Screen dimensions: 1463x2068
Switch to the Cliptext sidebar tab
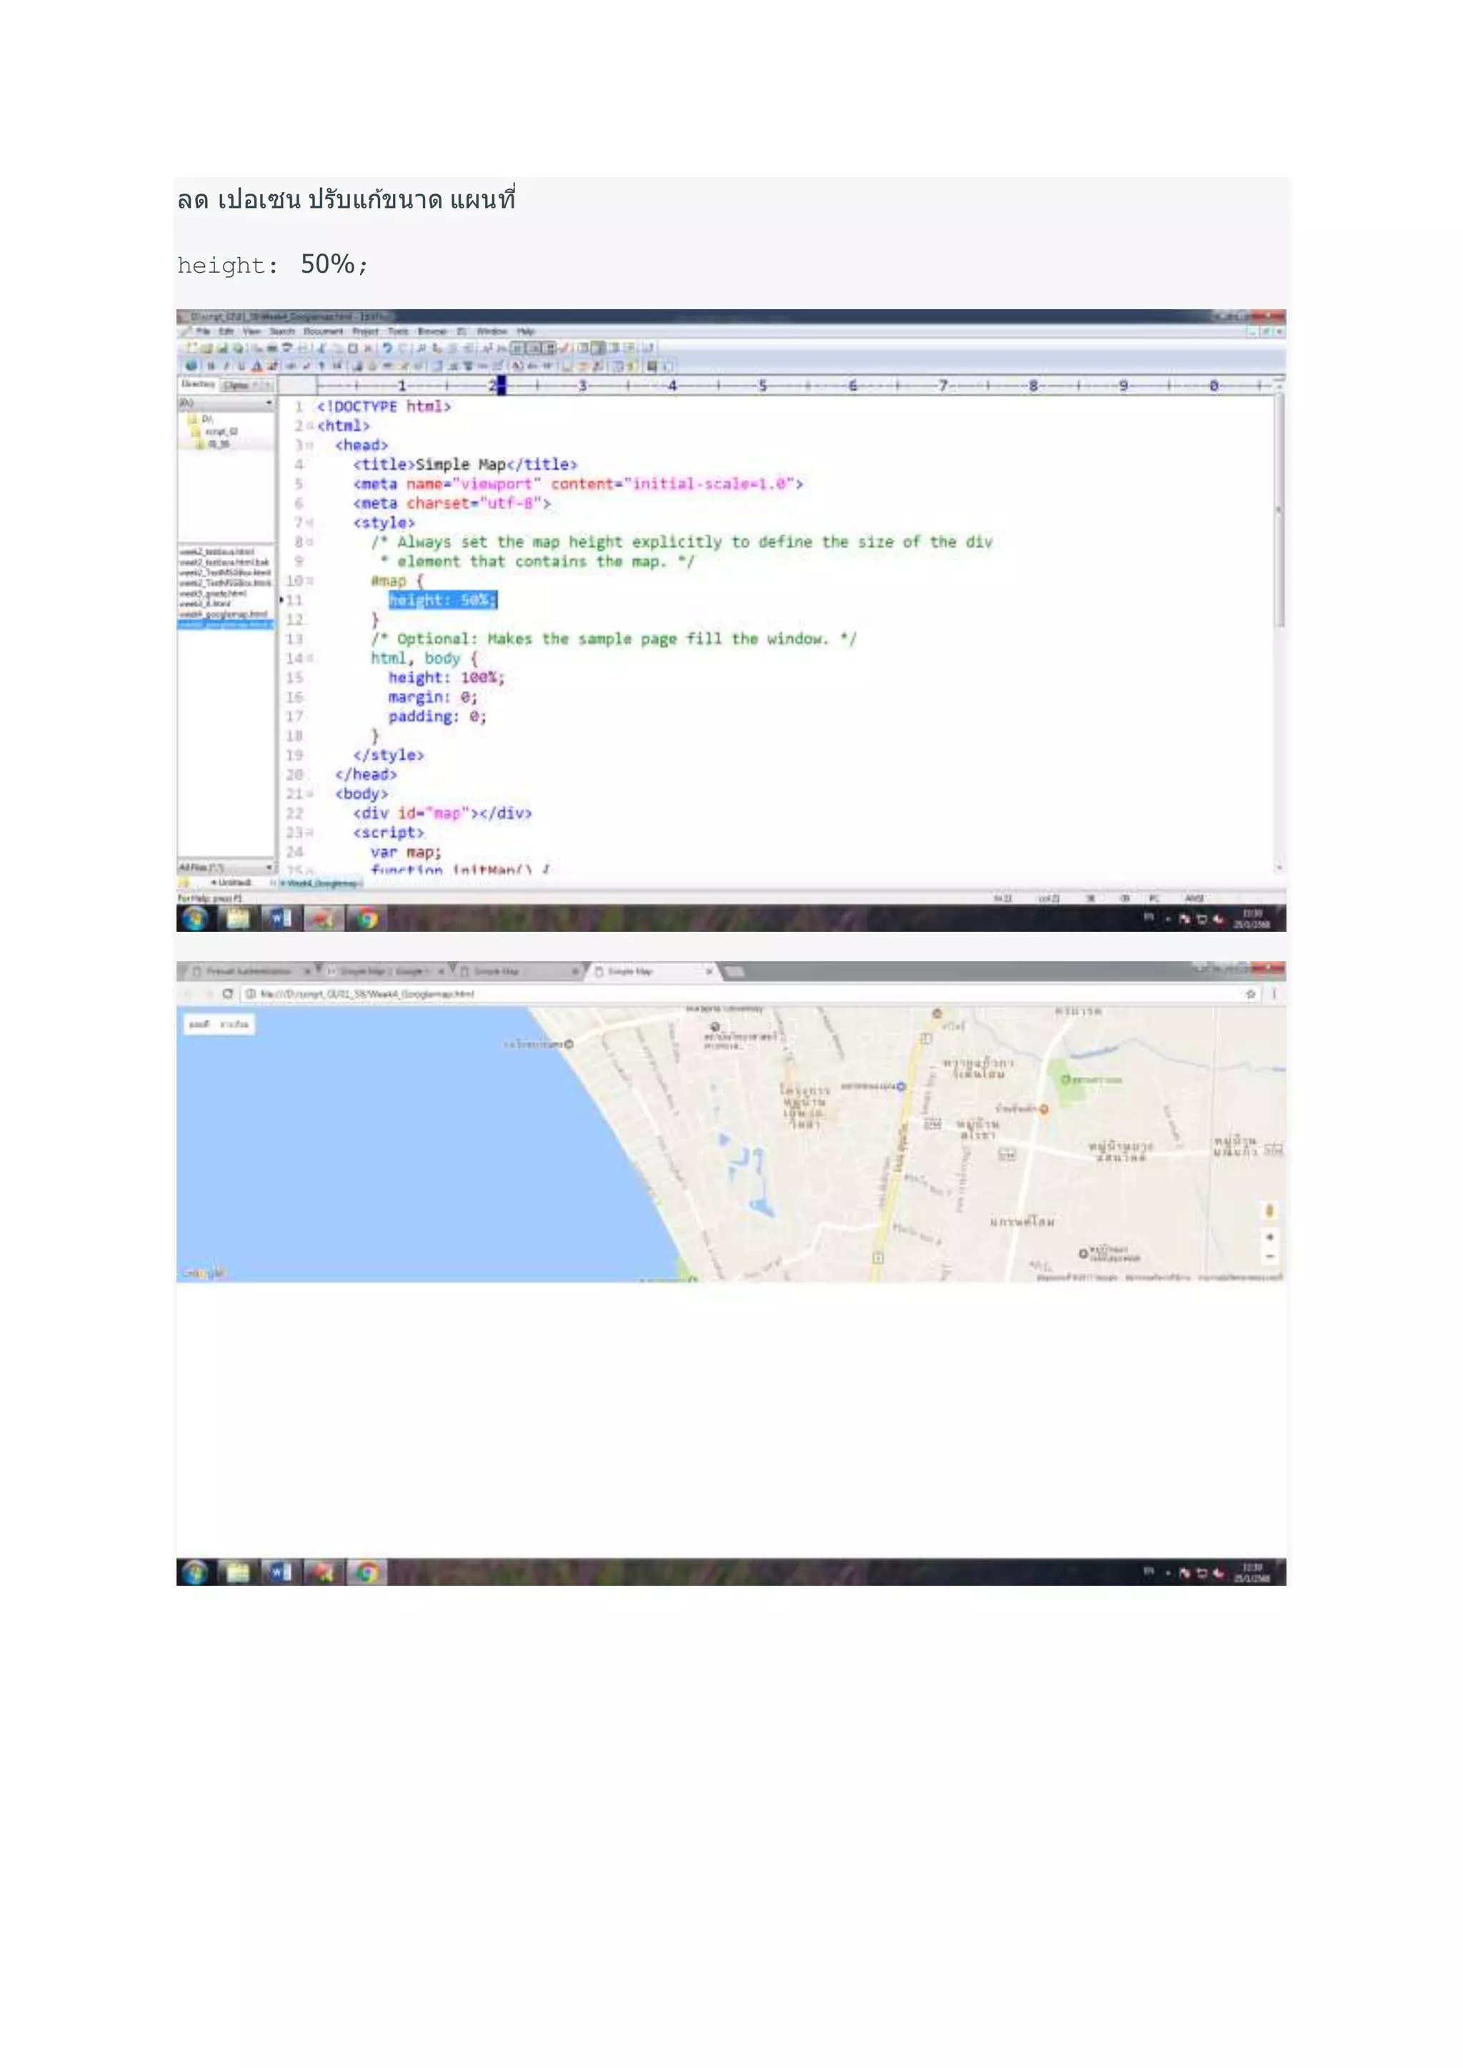[238, 385]
